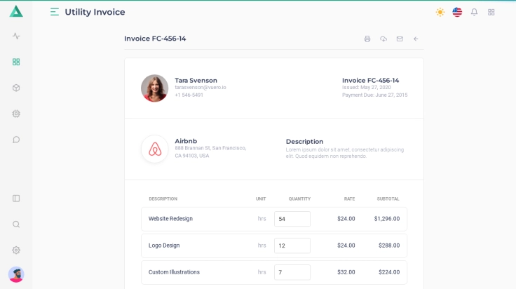This screenshot has width=516, height=289.
Task: Click the Logo Design quantity field
Action: [x=292, y=246]
